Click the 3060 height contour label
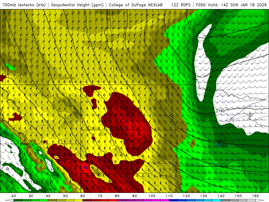The image size is (269, 202). (24, 144)
